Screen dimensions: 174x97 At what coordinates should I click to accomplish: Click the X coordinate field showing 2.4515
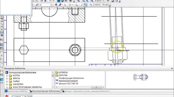(96, 5)
